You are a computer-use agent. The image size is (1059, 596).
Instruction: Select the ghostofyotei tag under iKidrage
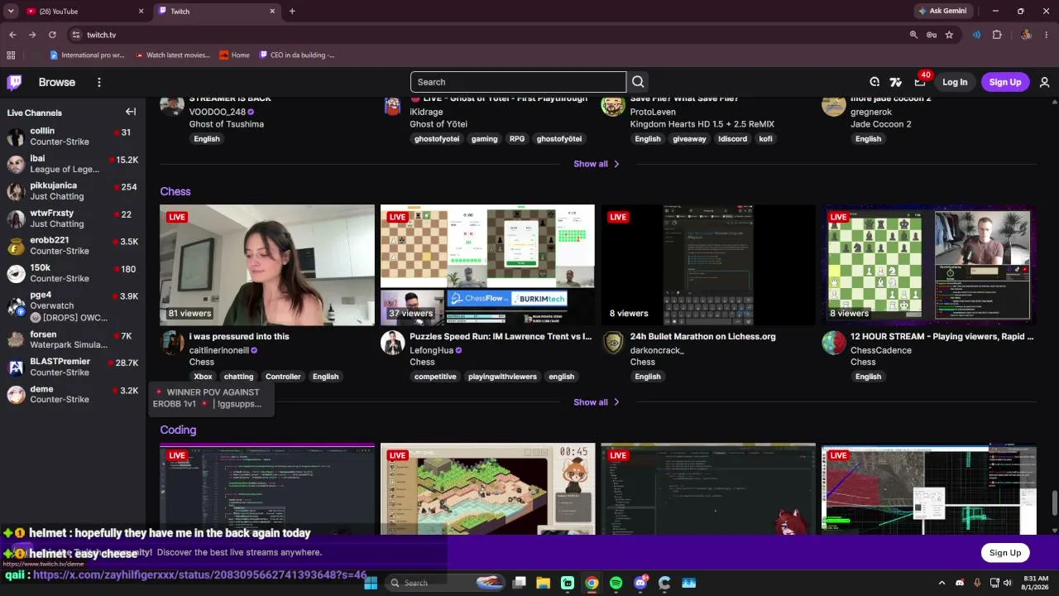(x=436, y=139)
